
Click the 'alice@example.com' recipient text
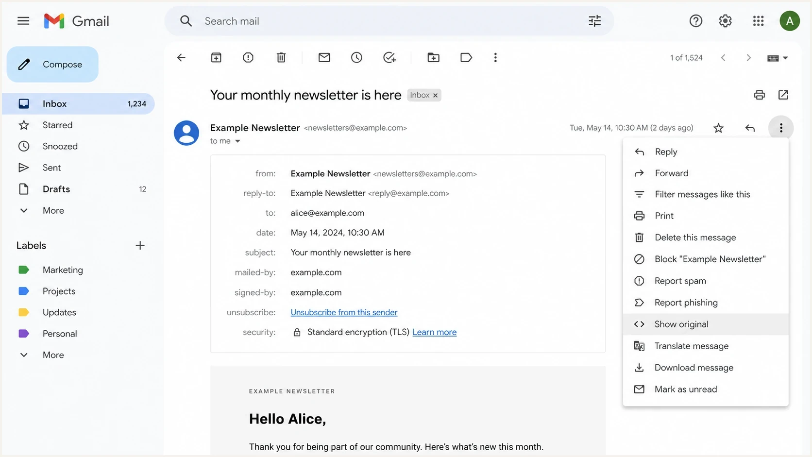click(327, 213)
